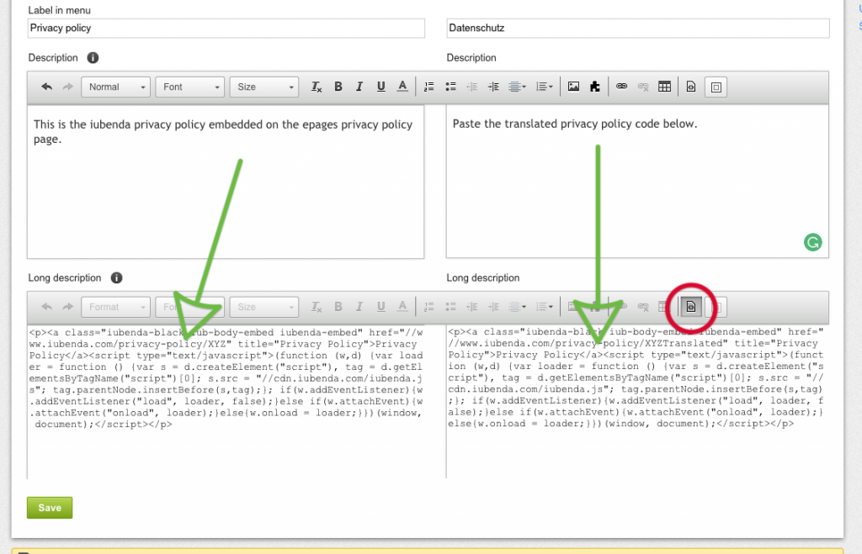Click the green Grammarly icon
This screenshot has width=862, height=554.
(x=812, y=243)
